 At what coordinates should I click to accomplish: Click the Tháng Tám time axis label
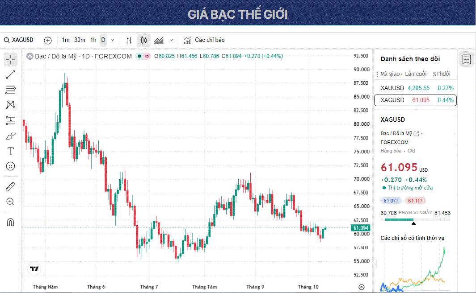tap(204, 287)
